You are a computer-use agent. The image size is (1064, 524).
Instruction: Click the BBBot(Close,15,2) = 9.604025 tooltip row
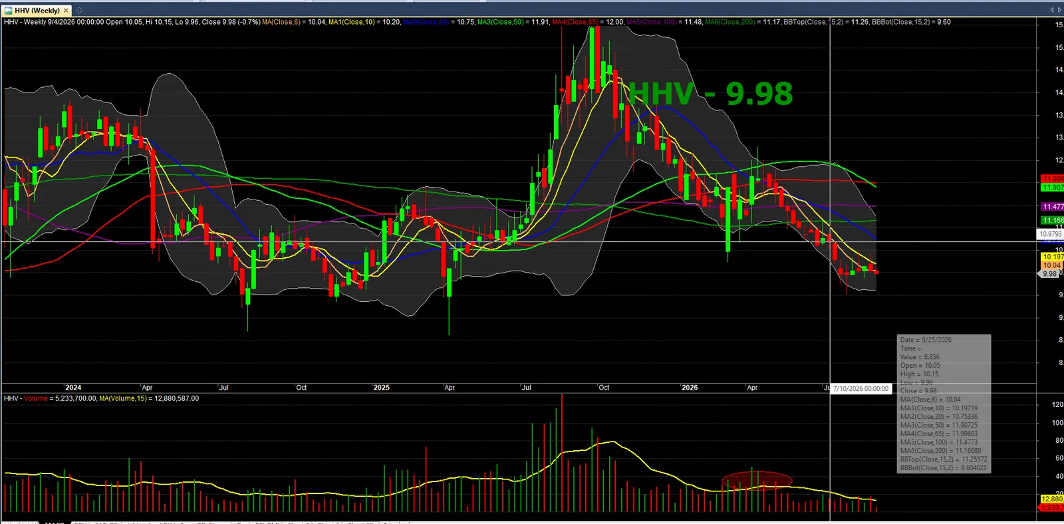click(944, 468)
